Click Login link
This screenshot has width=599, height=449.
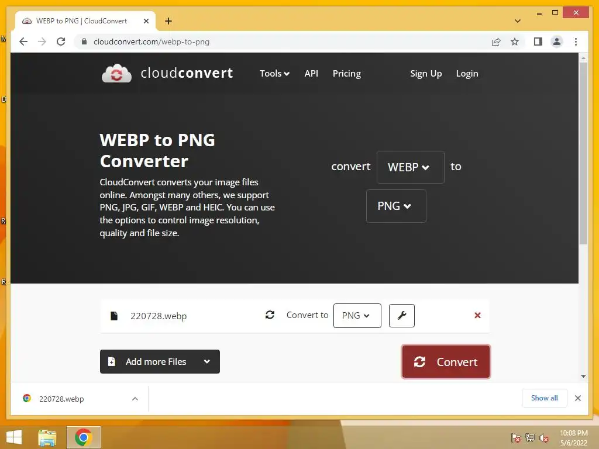(467, 73)
